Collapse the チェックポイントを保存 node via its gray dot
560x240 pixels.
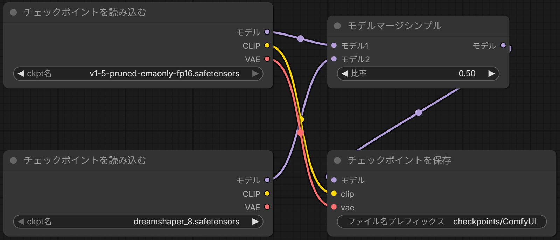tap(337, 160)
